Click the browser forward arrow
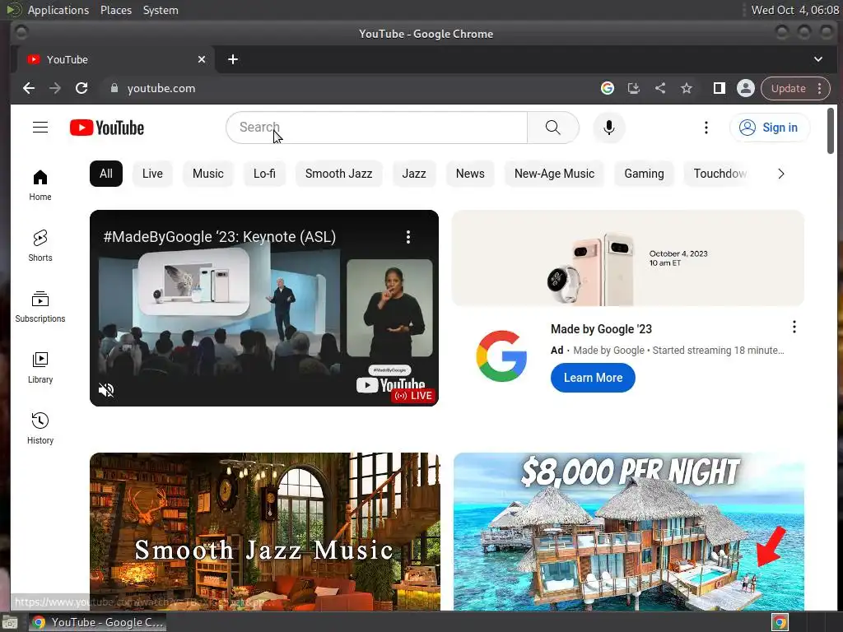Viewport: 843px width, 632px height. click(x=55, y=88)
